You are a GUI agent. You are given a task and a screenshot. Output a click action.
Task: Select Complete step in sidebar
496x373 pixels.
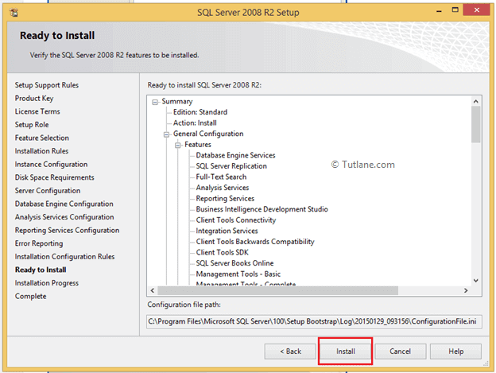(x=30, y=297)
